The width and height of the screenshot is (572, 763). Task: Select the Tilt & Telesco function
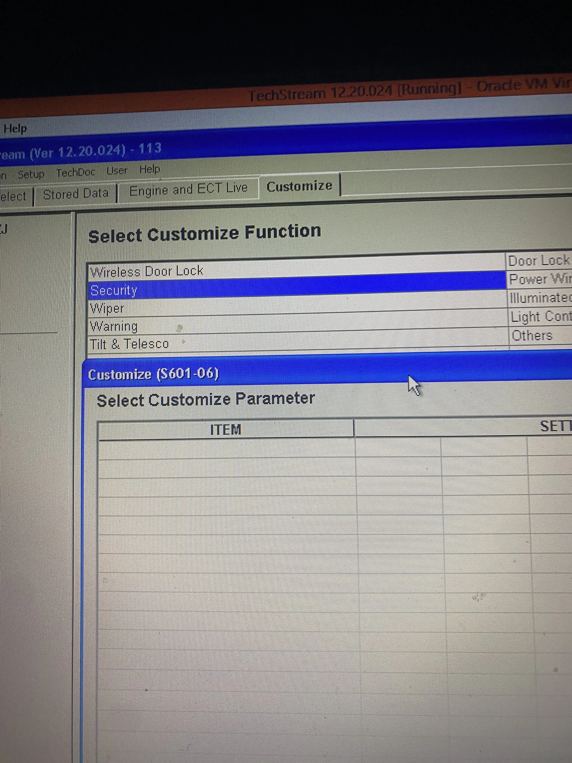129,344
